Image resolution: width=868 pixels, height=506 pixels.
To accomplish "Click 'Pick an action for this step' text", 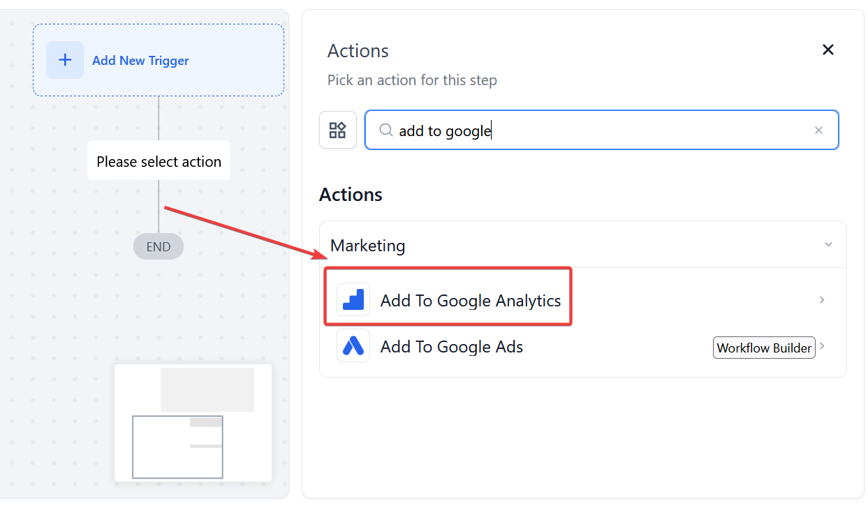I will [412, 80].
